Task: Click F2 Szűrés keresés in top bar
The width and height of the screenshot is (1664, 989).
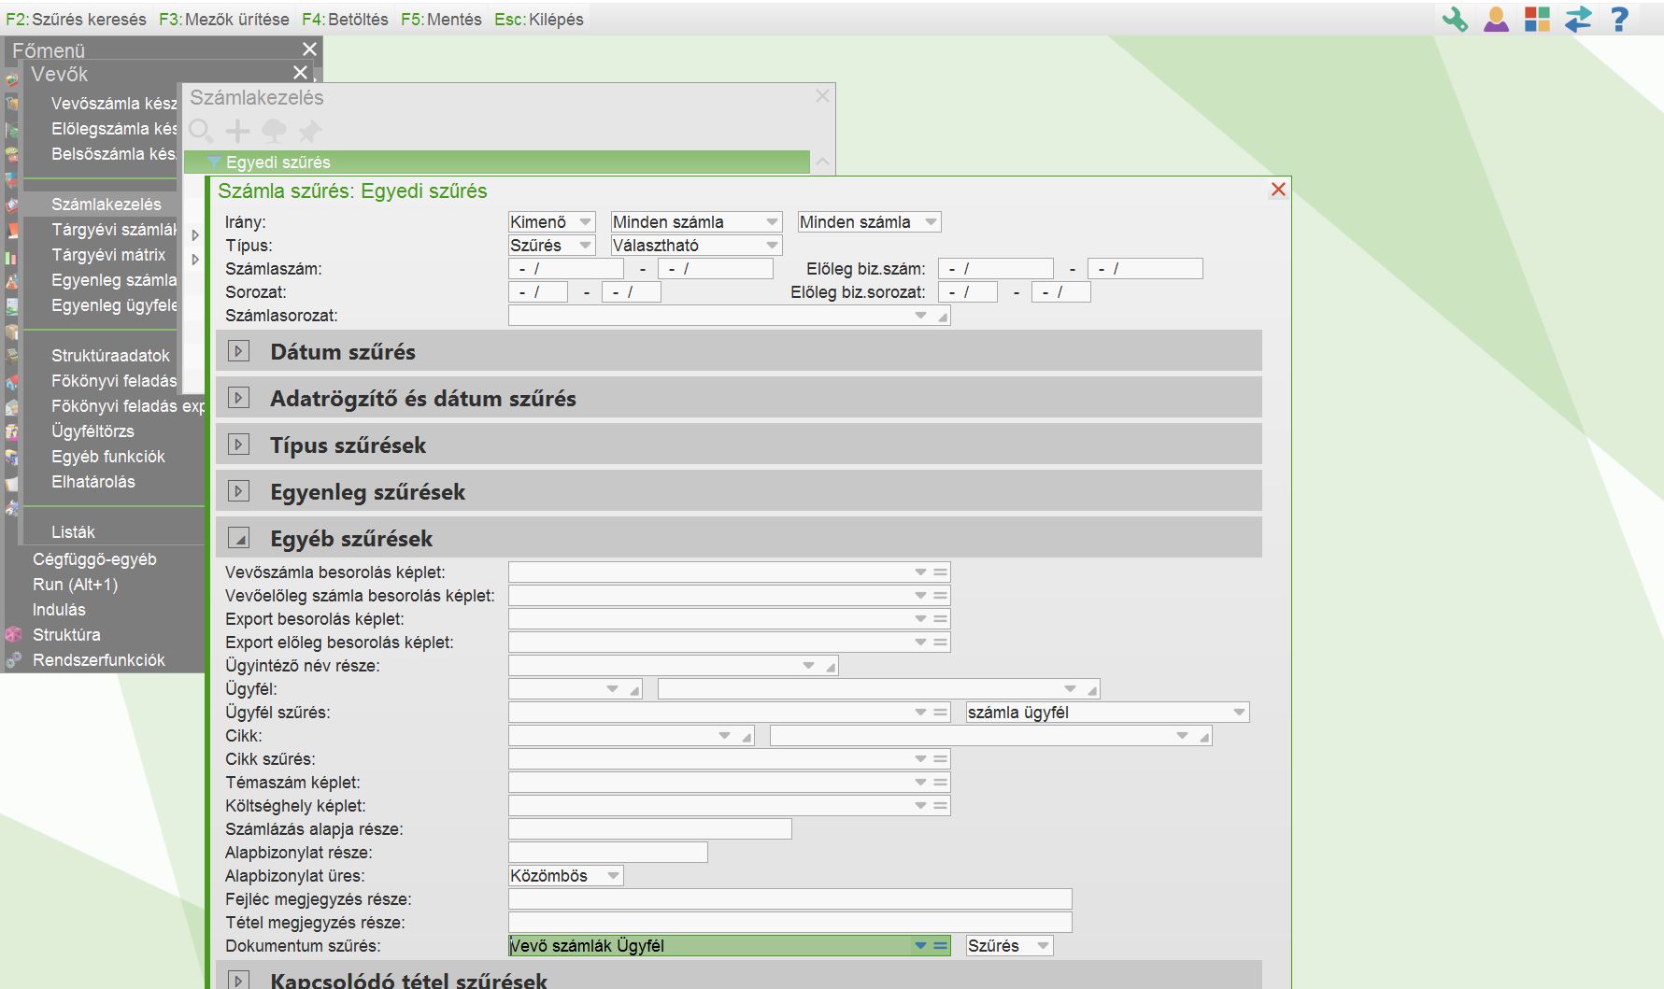Action: tap(76, 20)
